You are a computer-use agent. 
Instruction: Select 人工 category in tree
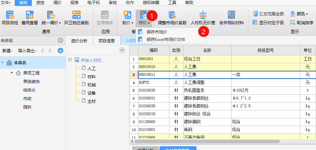92,69
